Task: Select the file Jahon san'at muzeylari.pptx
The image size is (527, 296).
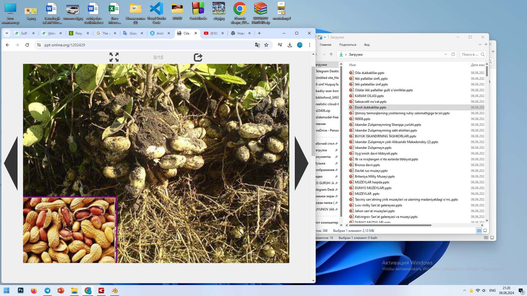Action: pos(375,211)
